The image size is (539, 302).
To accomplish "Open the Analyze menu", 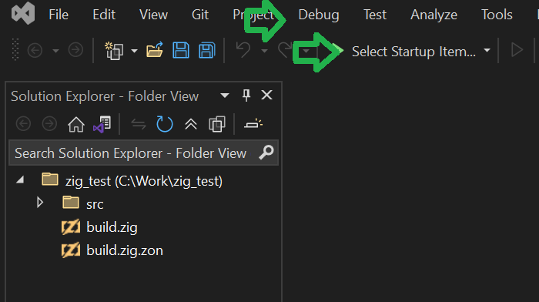I will coord(434,15).
